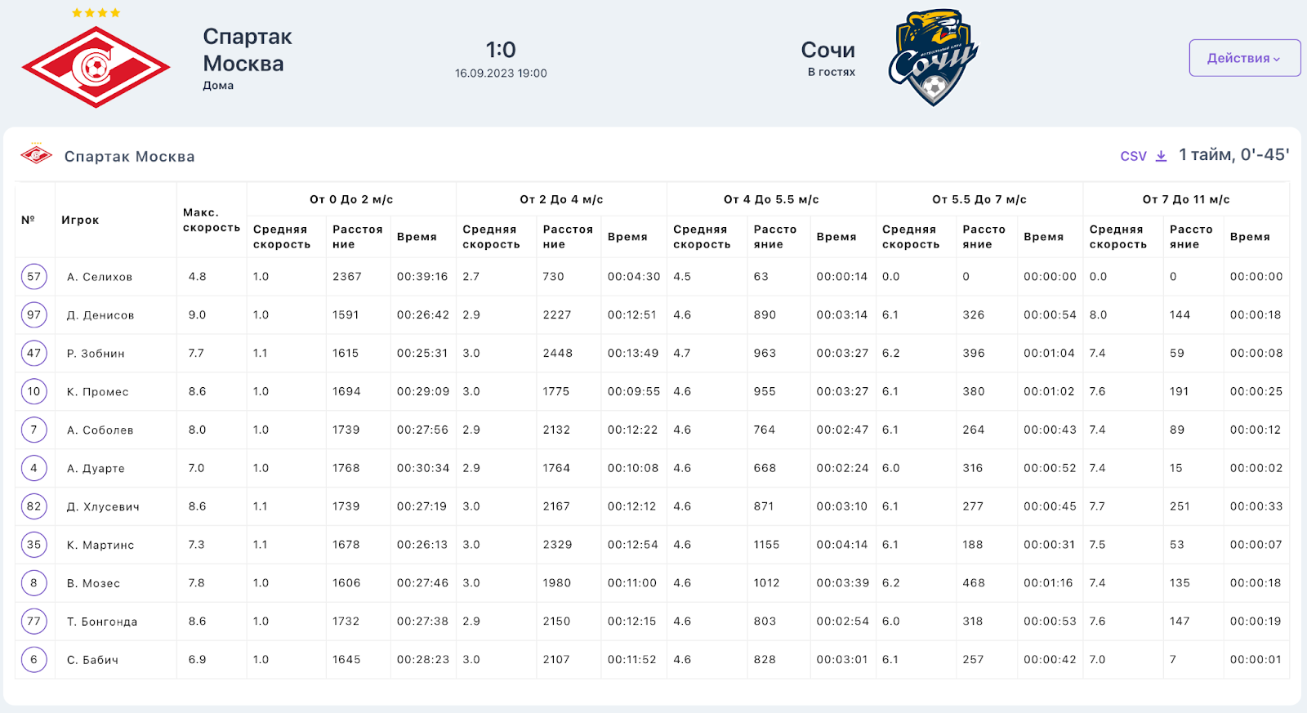Screen dimensions: 1307x713
Task: Click Селихов's distance value 2367
Action: (x=347, y=277)
